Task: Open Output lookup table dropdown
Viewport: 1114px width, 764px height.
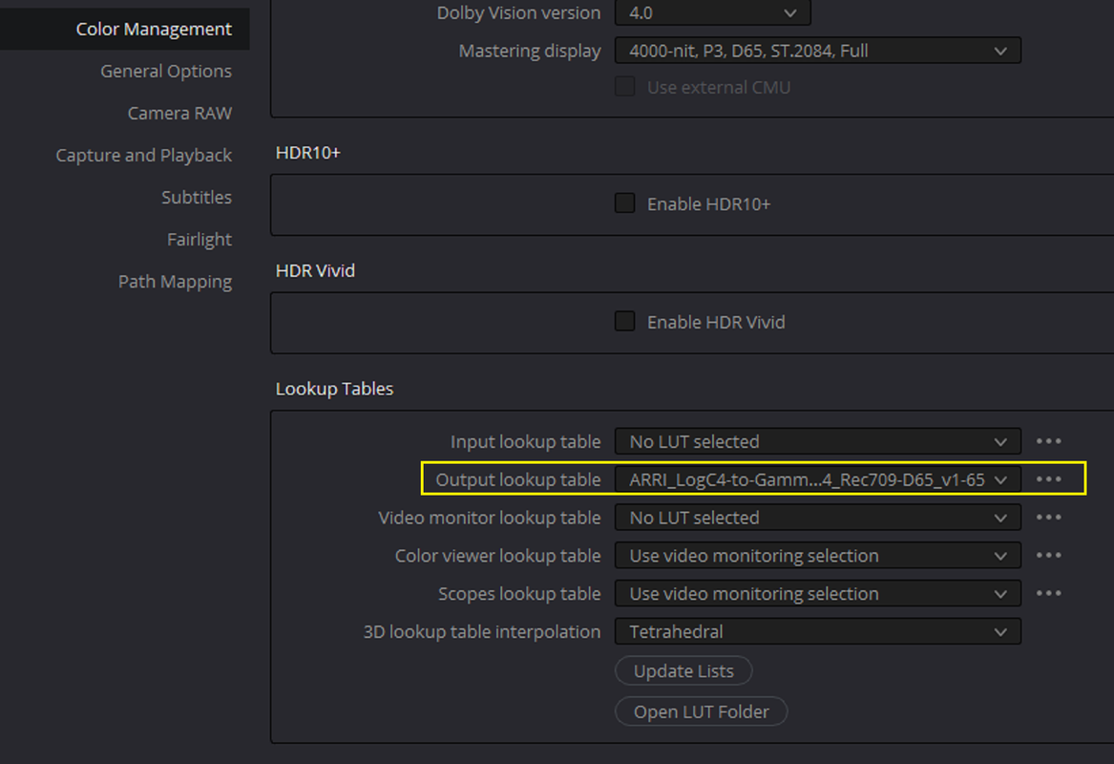Action: point(818,479)
